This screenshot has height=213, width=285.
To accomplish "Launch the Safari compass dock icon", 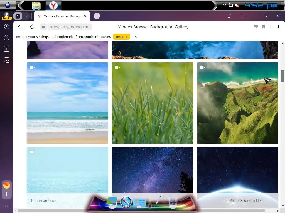I will 126,202.
